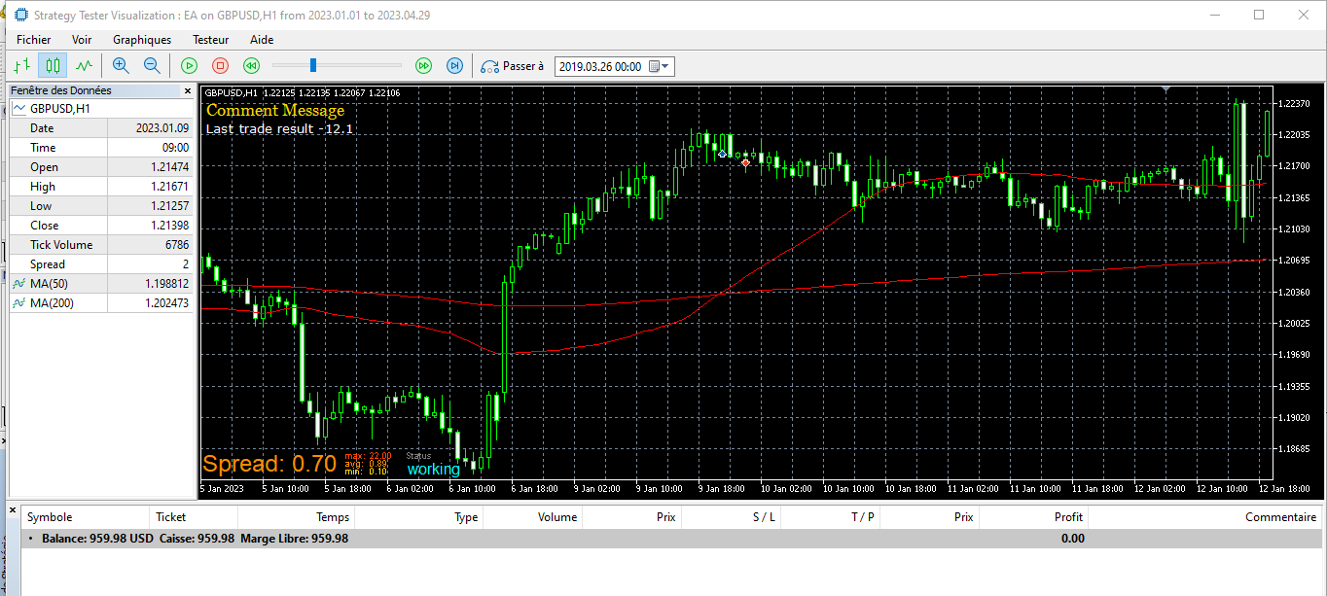Close the Fenêtre des Données panel
Image resolution: width=1327 pixels, height=596 pixels.
189,90
